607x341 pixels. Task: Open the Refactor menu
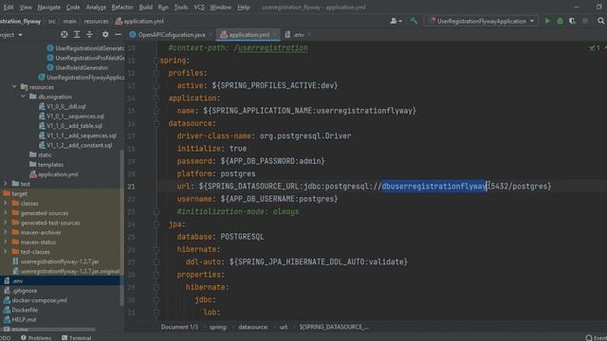pyautogui.click(x=122, y=8)
